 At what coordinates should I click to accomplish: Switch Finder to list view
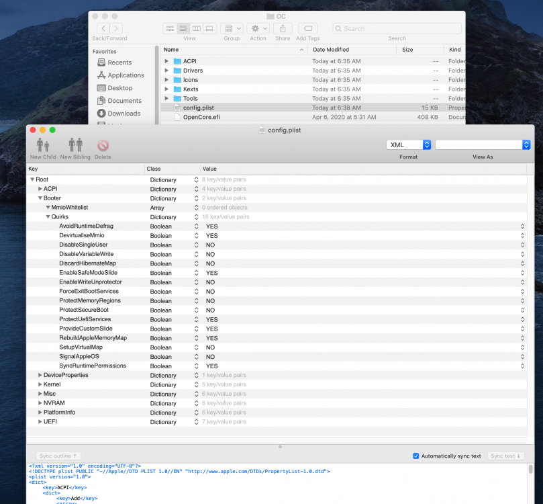pos(183,28)
